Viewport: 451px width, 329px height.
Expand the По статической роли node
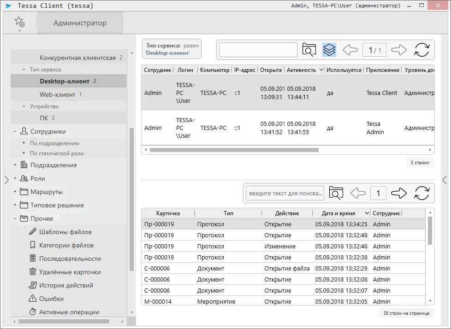(x=24, y=153)
